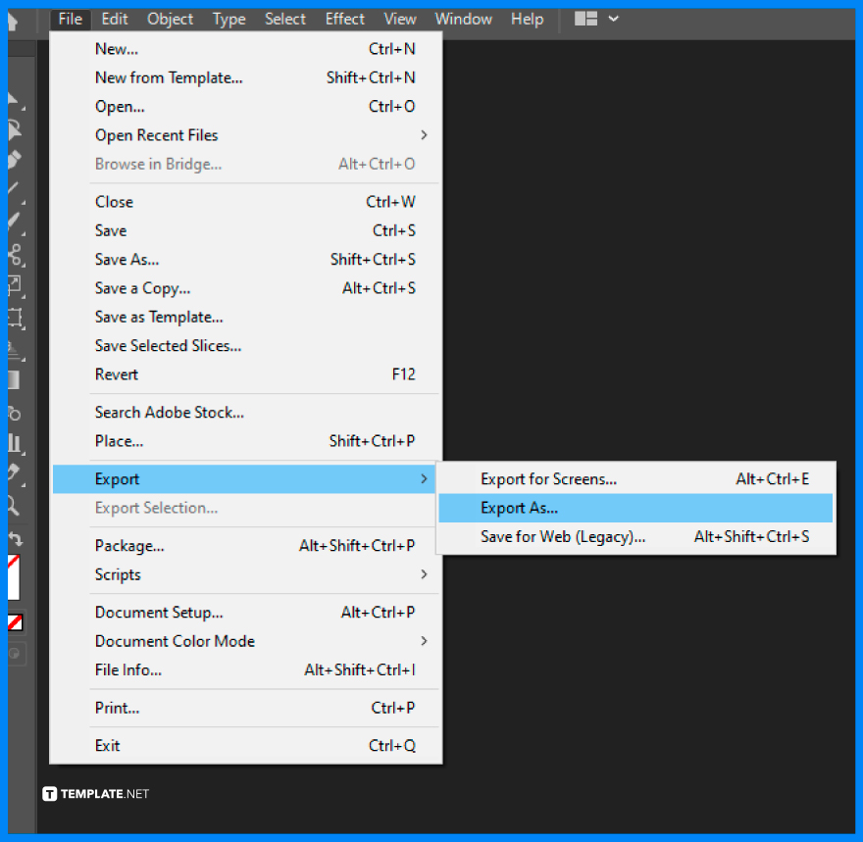Open the Window menu

tap(463, 19)
